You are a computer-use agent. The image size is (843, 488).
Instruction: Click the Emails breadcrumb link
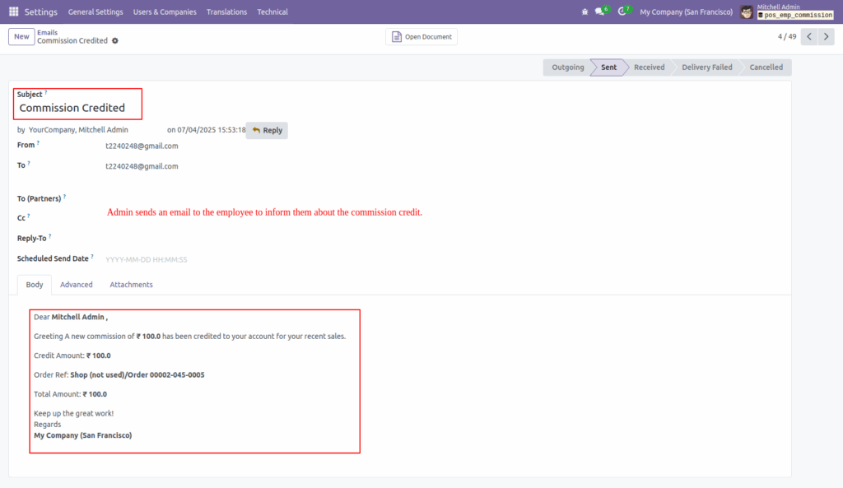[x=47, y=32]
